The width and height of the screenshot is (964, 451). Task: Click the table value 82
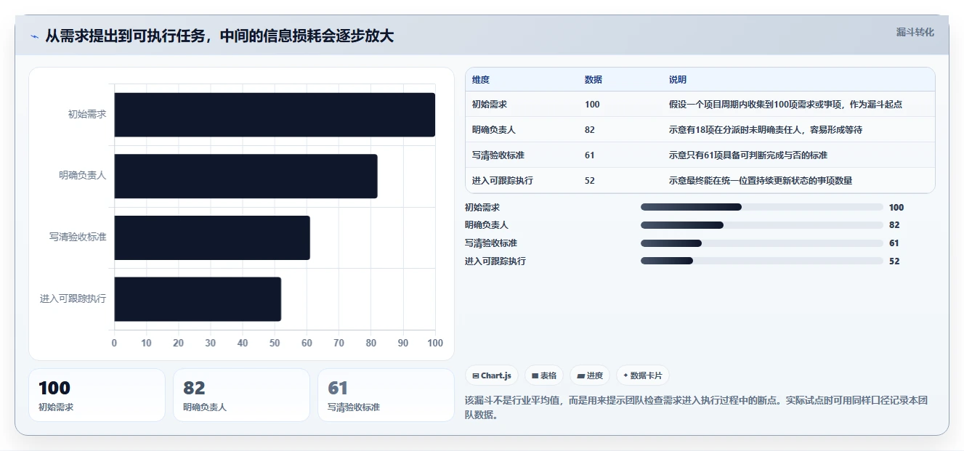pyautogui.click(x=590, y=130)
